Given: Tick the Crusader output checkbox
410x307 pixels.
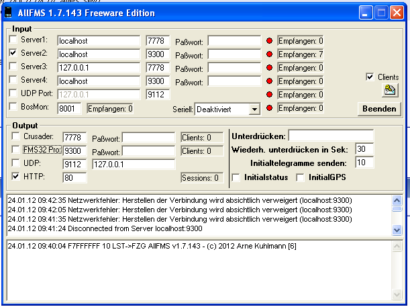Looking at the screenshot, I should (x=15, y=137).
